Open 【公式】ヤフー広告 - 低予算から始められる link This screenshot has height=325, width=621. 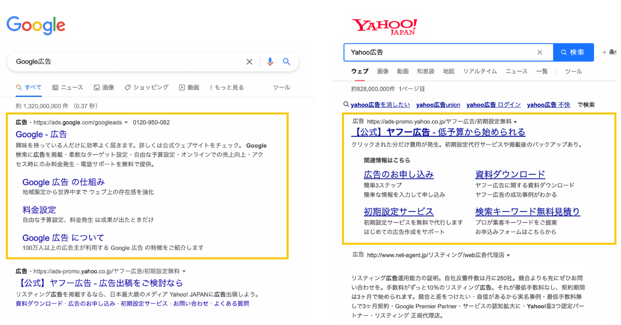tap(438, 132)
